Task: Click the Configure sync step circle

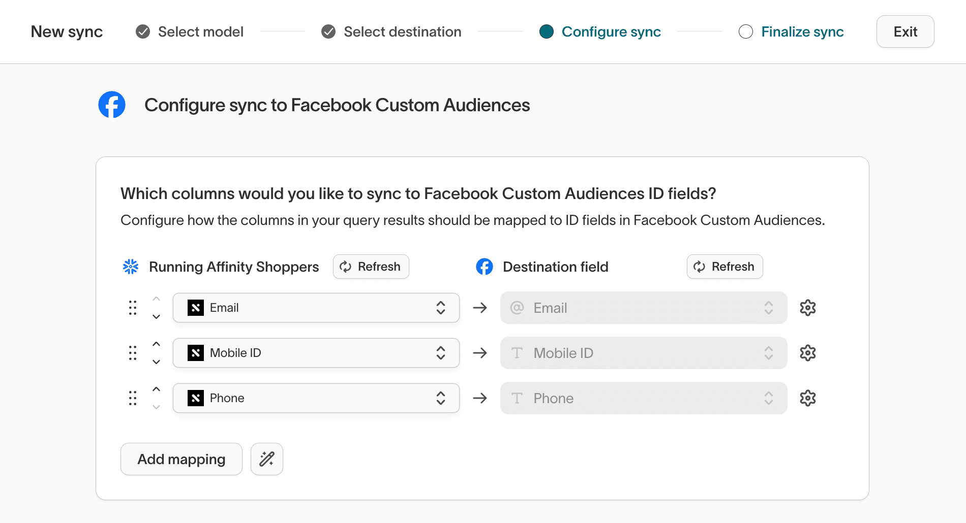Action: point(546,31)
